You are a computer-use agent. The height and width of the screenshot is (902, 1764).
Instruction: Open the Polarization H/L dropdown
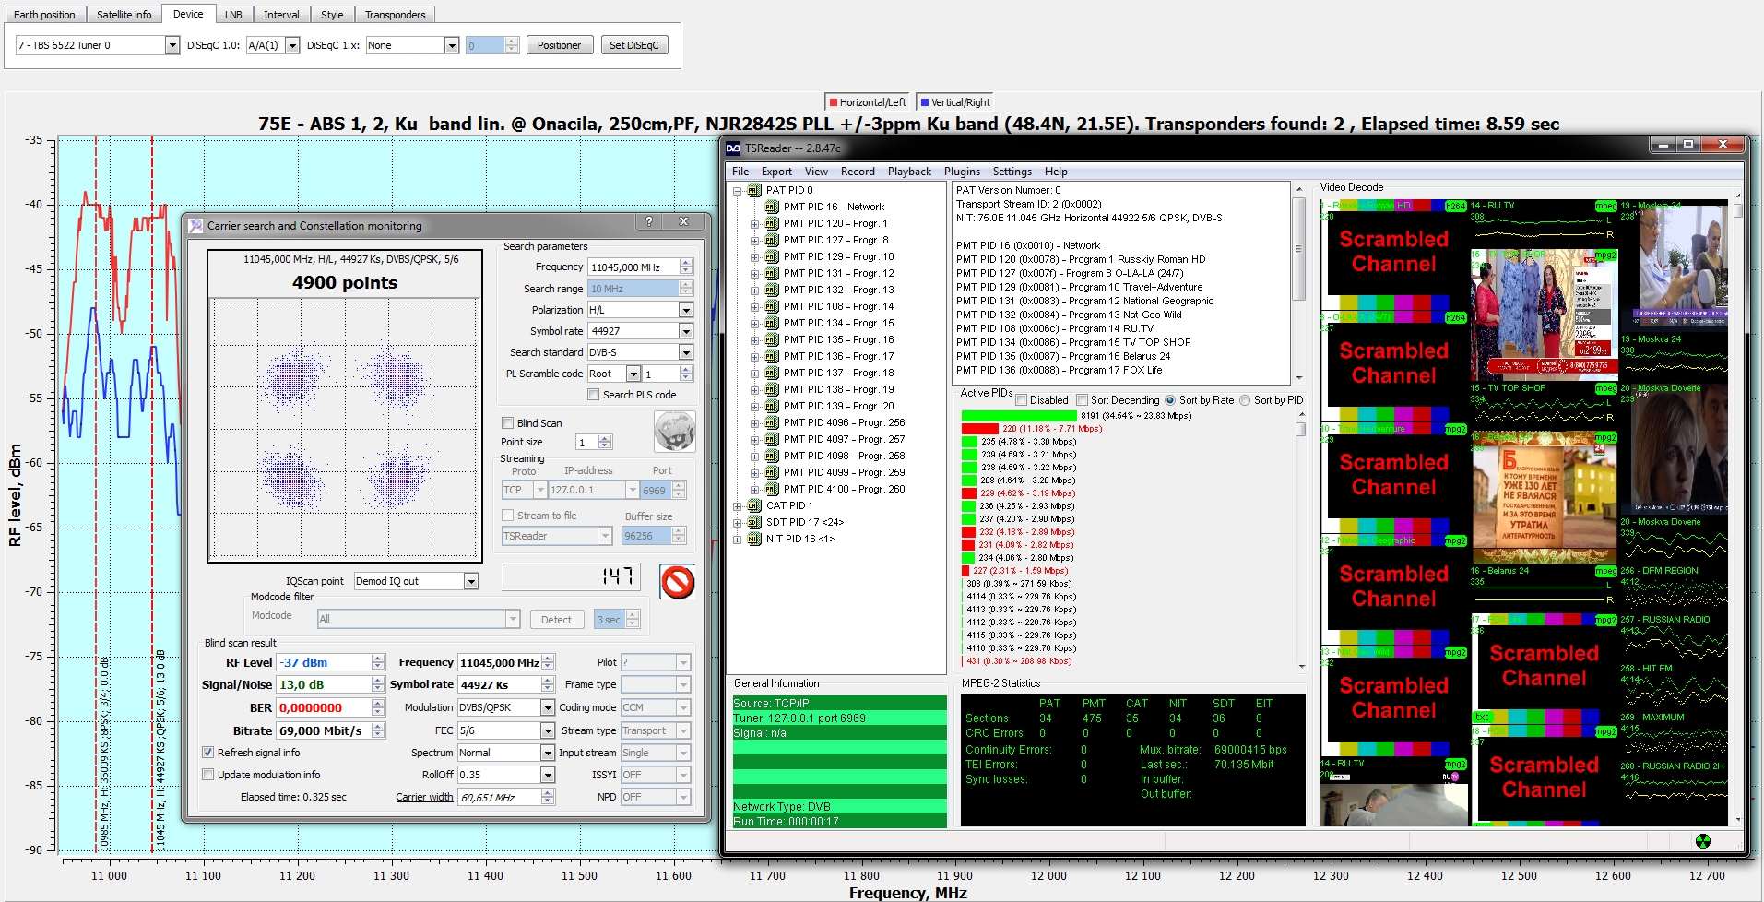click(x=686, y=310)
